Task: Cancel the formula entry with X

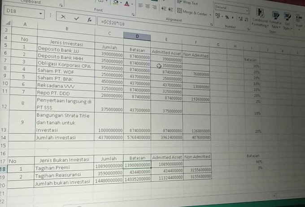Action: coord(63,17)
